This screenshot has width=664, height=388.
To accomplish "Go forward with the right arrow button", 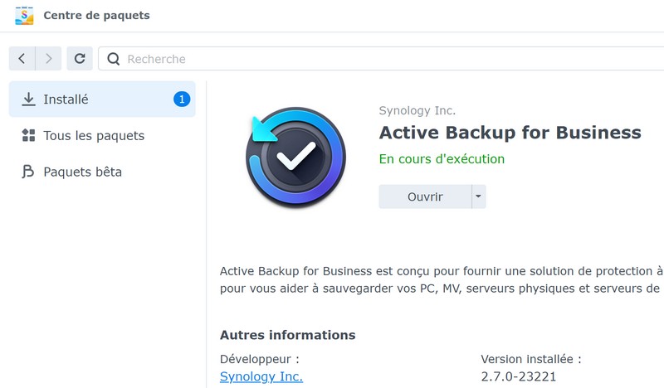I will click(49, 58).
